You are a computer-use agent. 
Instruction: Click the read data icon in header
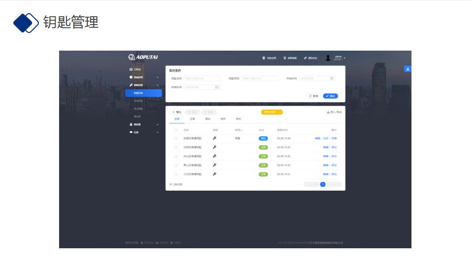pos(285,58)
